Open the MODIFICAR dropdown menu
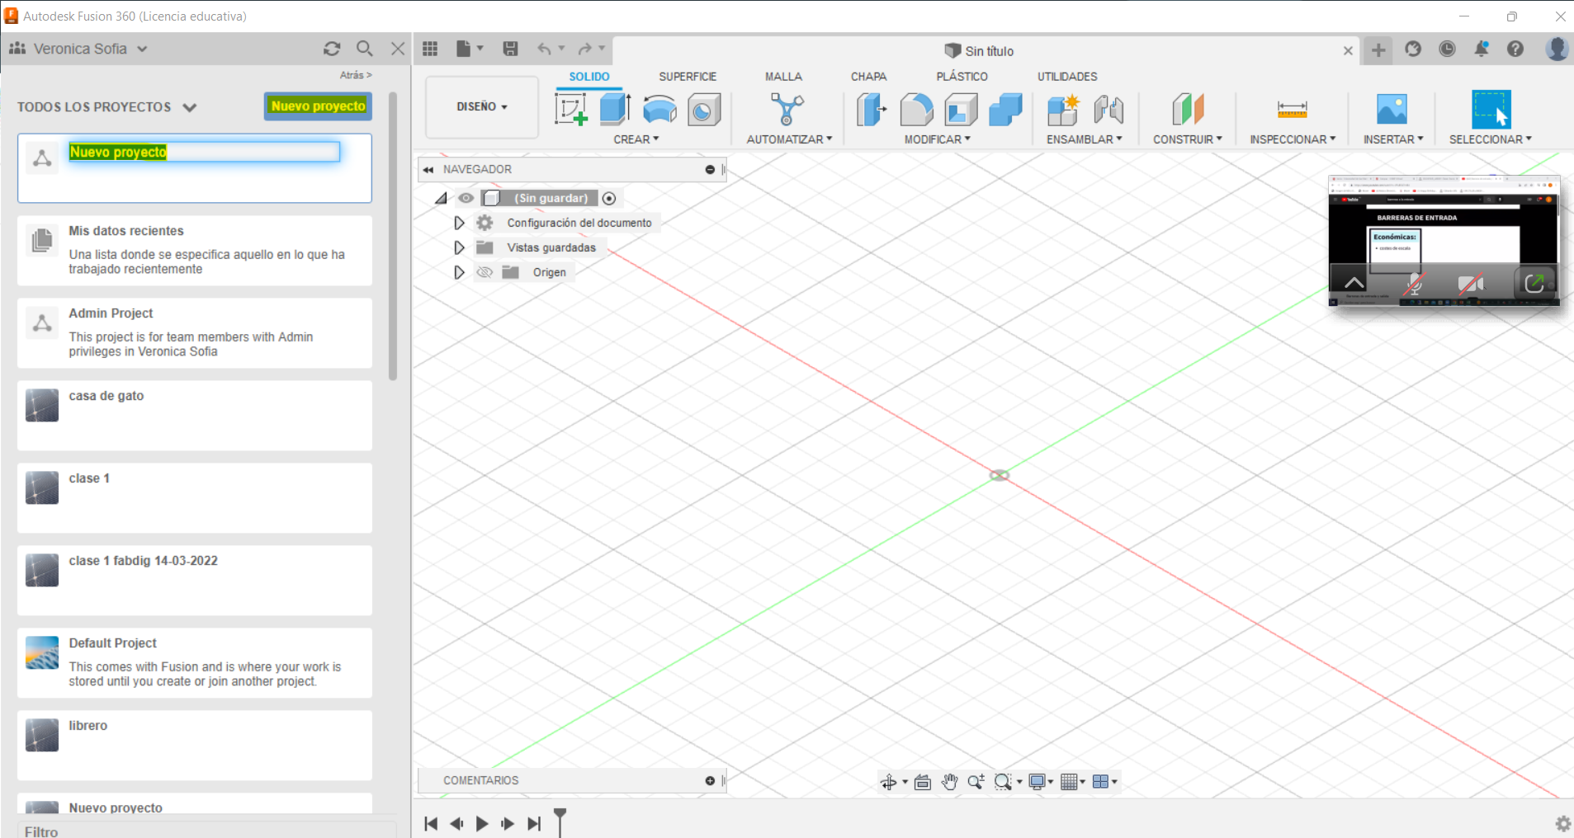 (x=937, y=139)
